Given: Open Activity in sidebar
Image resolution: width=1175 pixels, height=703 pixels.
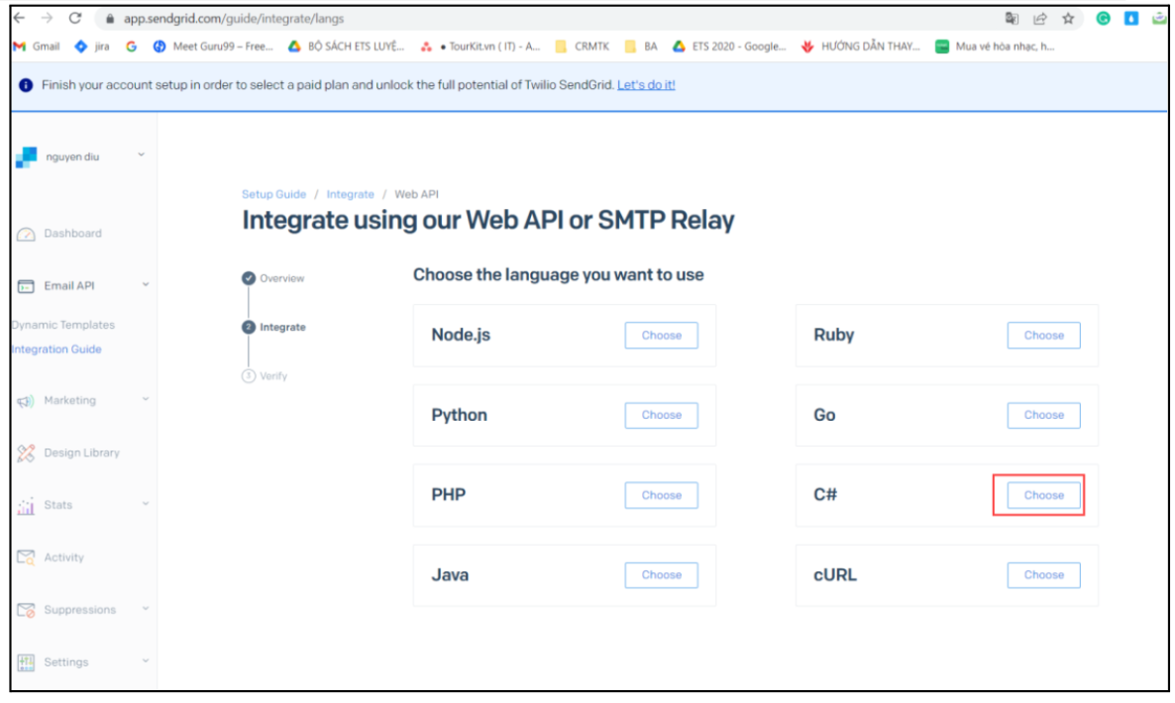Looking at the screenshot, I should pyautogui.click(x=63, y=557).
